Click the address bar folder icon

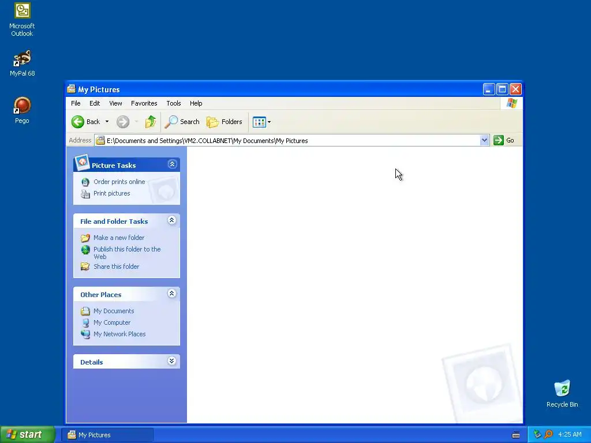[x=100, y=141]
